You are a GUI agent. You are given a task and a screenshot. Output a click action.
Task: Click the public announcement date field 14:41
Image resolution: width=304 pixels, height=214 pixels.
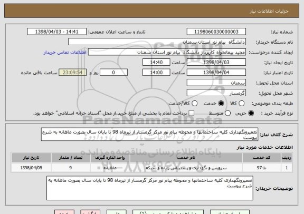point(57,32)
